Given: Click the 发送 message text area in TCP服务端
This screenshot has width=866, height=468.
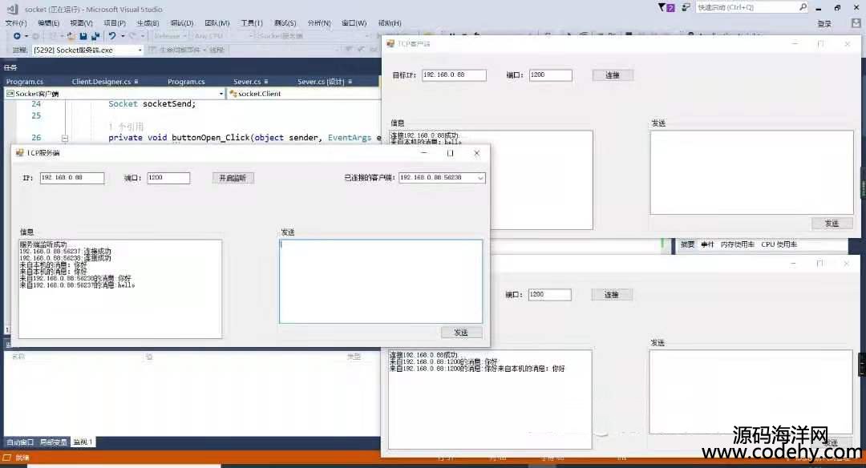Looking at the screenshot, I should click(x=381, y=281).
